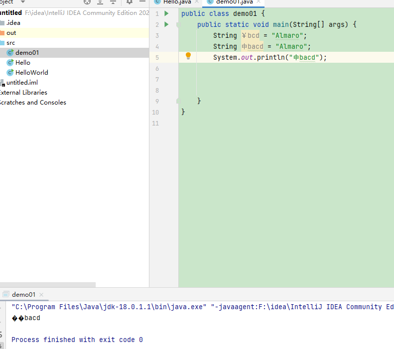Click the Collapse All icon in Project toolbar
The height and width of the screenshot is (349, 394).
tap(113, 2)
